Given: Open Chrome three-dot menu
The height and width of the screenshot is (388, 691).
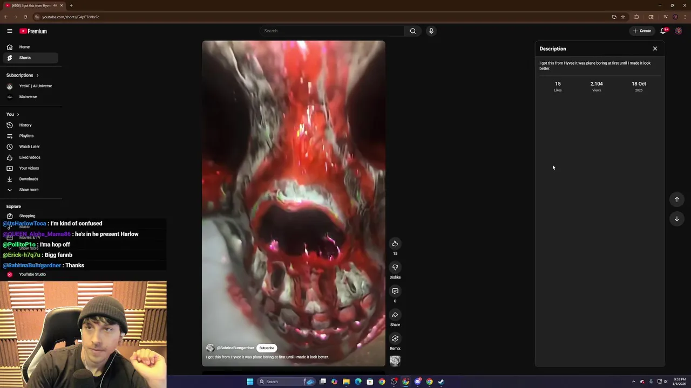Looking at the screenshot, I should 685,17.
